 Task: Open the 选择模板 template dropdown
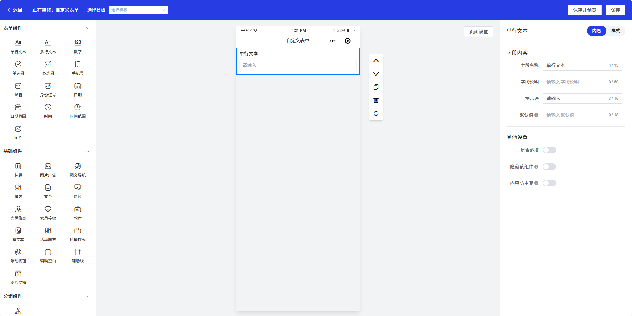tap(138, 10)
